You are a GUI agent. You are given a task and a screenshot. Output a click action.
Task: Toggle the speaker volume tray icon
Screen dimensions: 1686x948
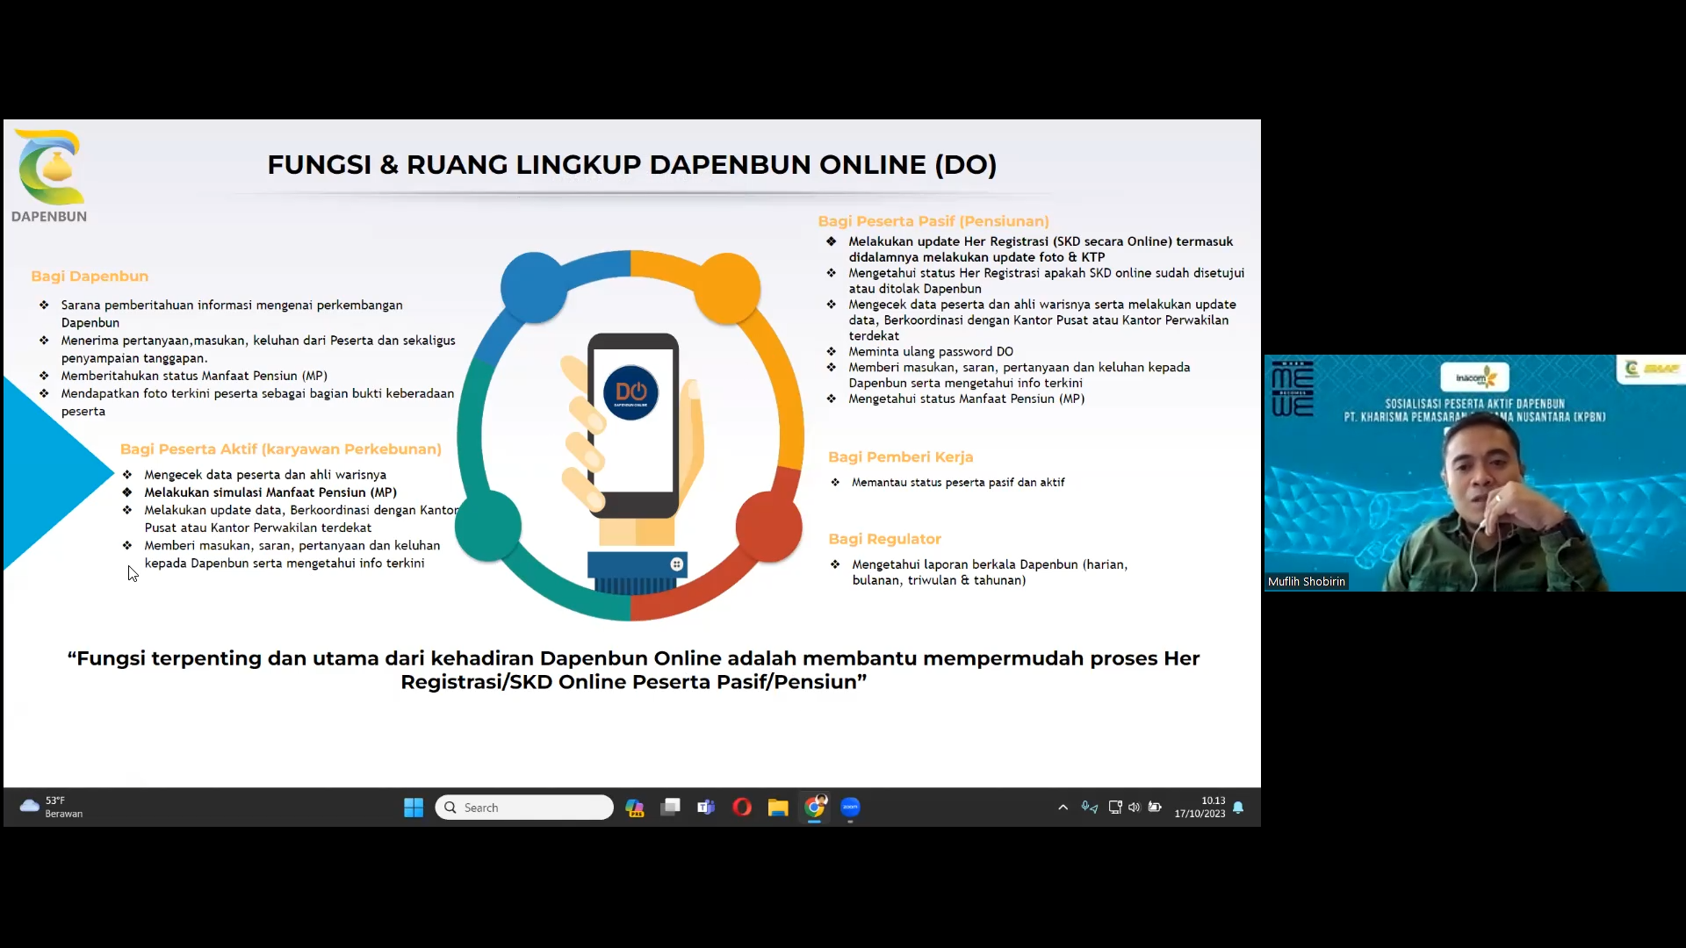click(x=1135, y=808)
